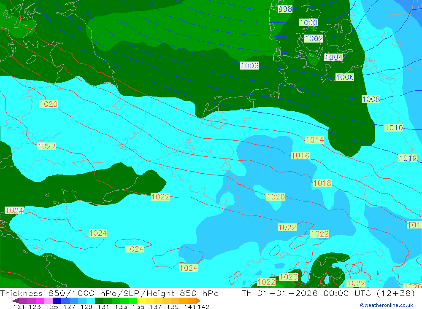Select the 1016 isobar label
Image resolution: width=422 pixels, height=309 pixels.
tap(300, 156)
